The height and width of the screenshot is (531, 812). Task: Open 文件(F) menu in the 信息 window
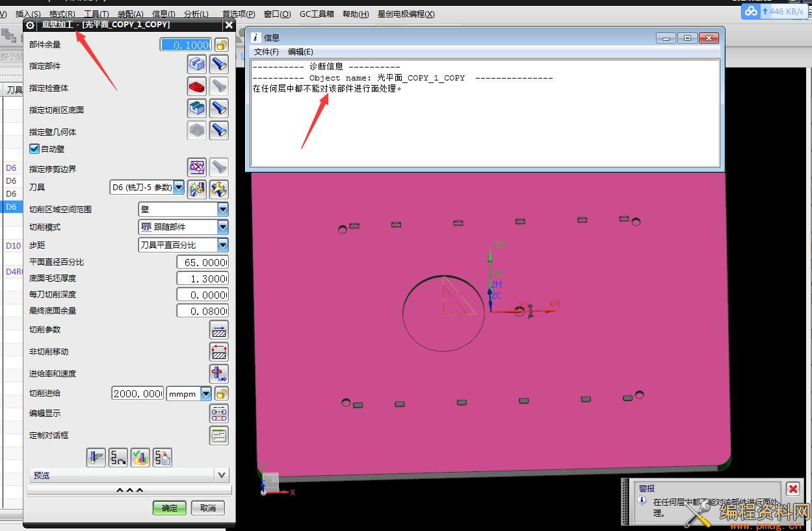(x=266, y=51)
